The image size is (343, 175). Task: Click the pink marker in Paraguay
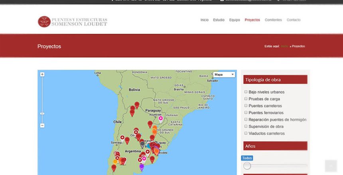point(161,118)
